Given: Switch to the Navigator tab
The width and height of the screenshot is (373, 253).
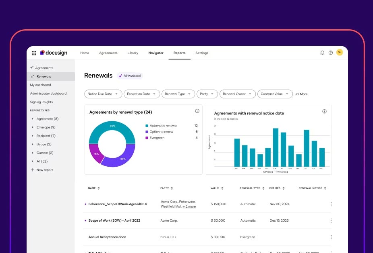Looking at the screenshot, I should pos(155,53).
